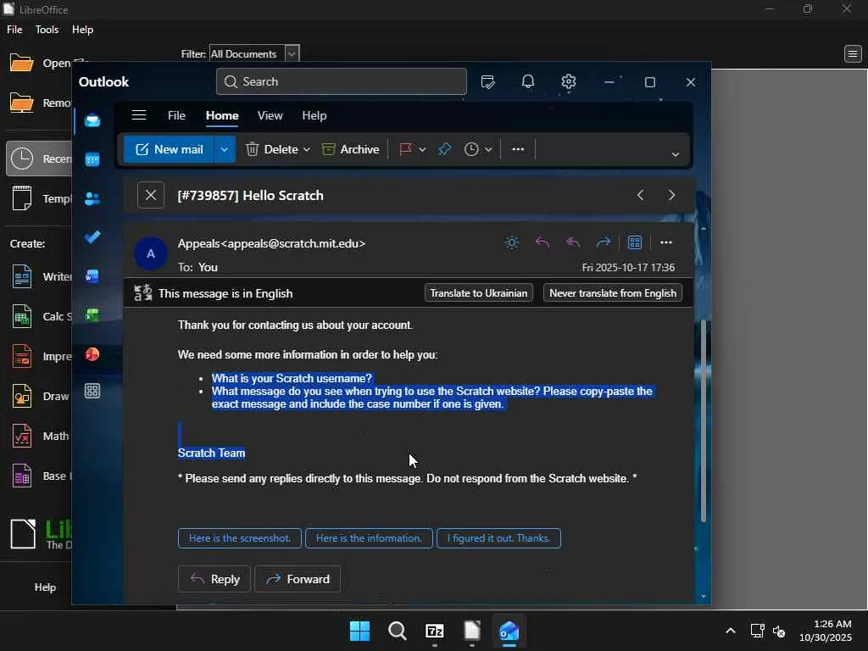Click the Archive button
Viewport: 868px width, 651px height.
(350, 149)
